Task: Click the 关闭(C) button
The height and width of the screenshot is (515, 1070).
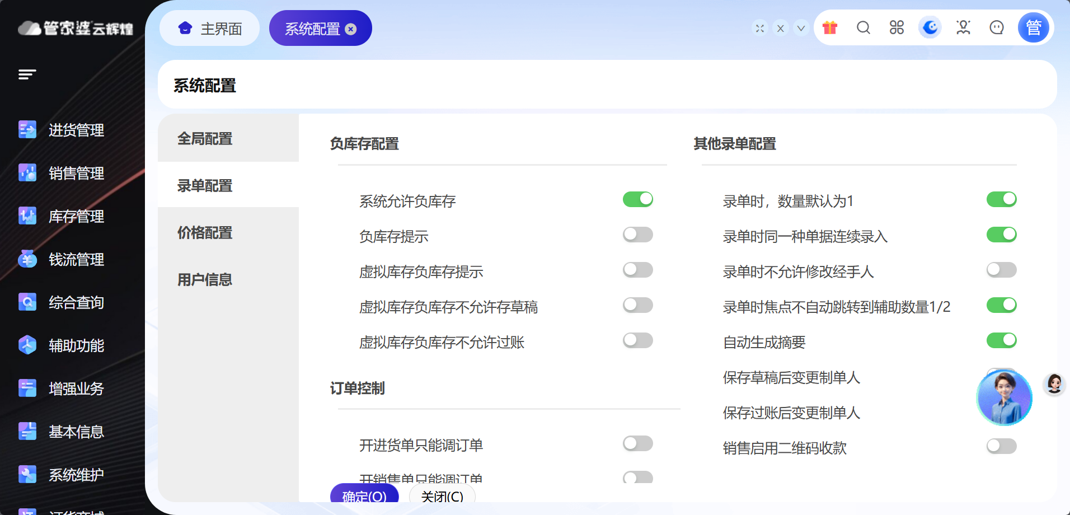Action: point(442,494)
